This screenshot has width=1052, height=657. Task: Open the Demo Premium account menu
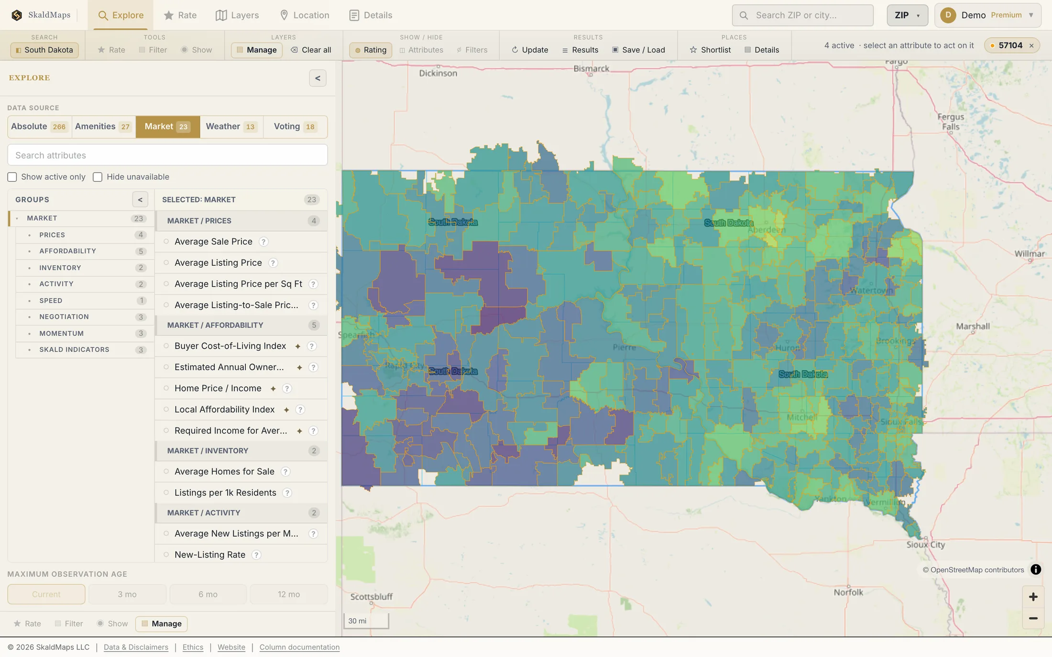[988, 15]
